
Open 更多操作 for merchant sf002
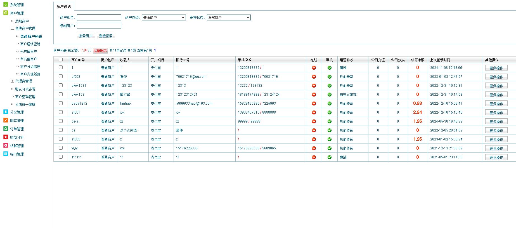(496, 77)
